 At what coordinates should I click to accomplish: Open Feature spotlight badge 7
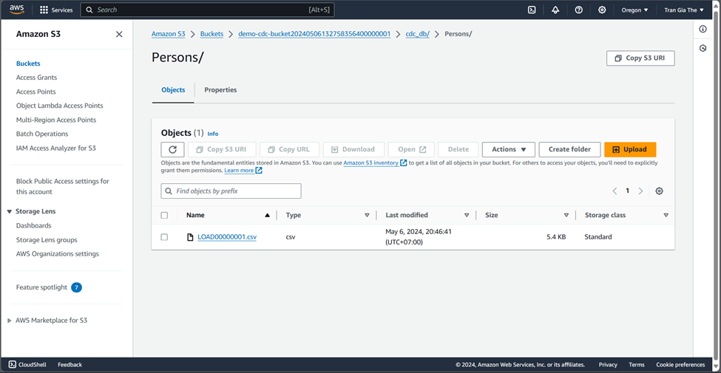76,287
